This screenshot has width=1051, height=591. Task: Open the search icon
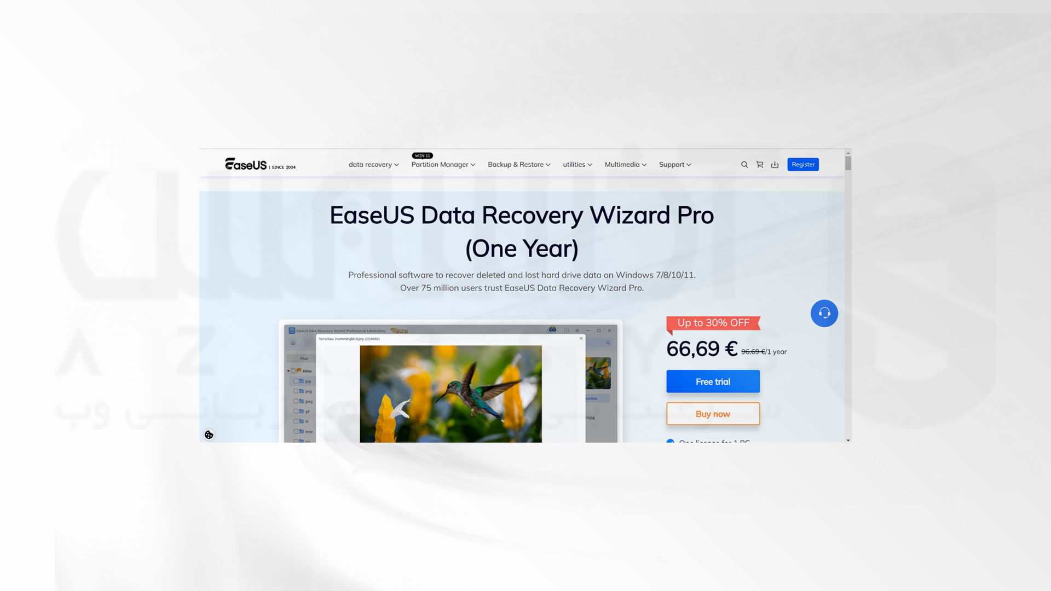click(744, 165)
